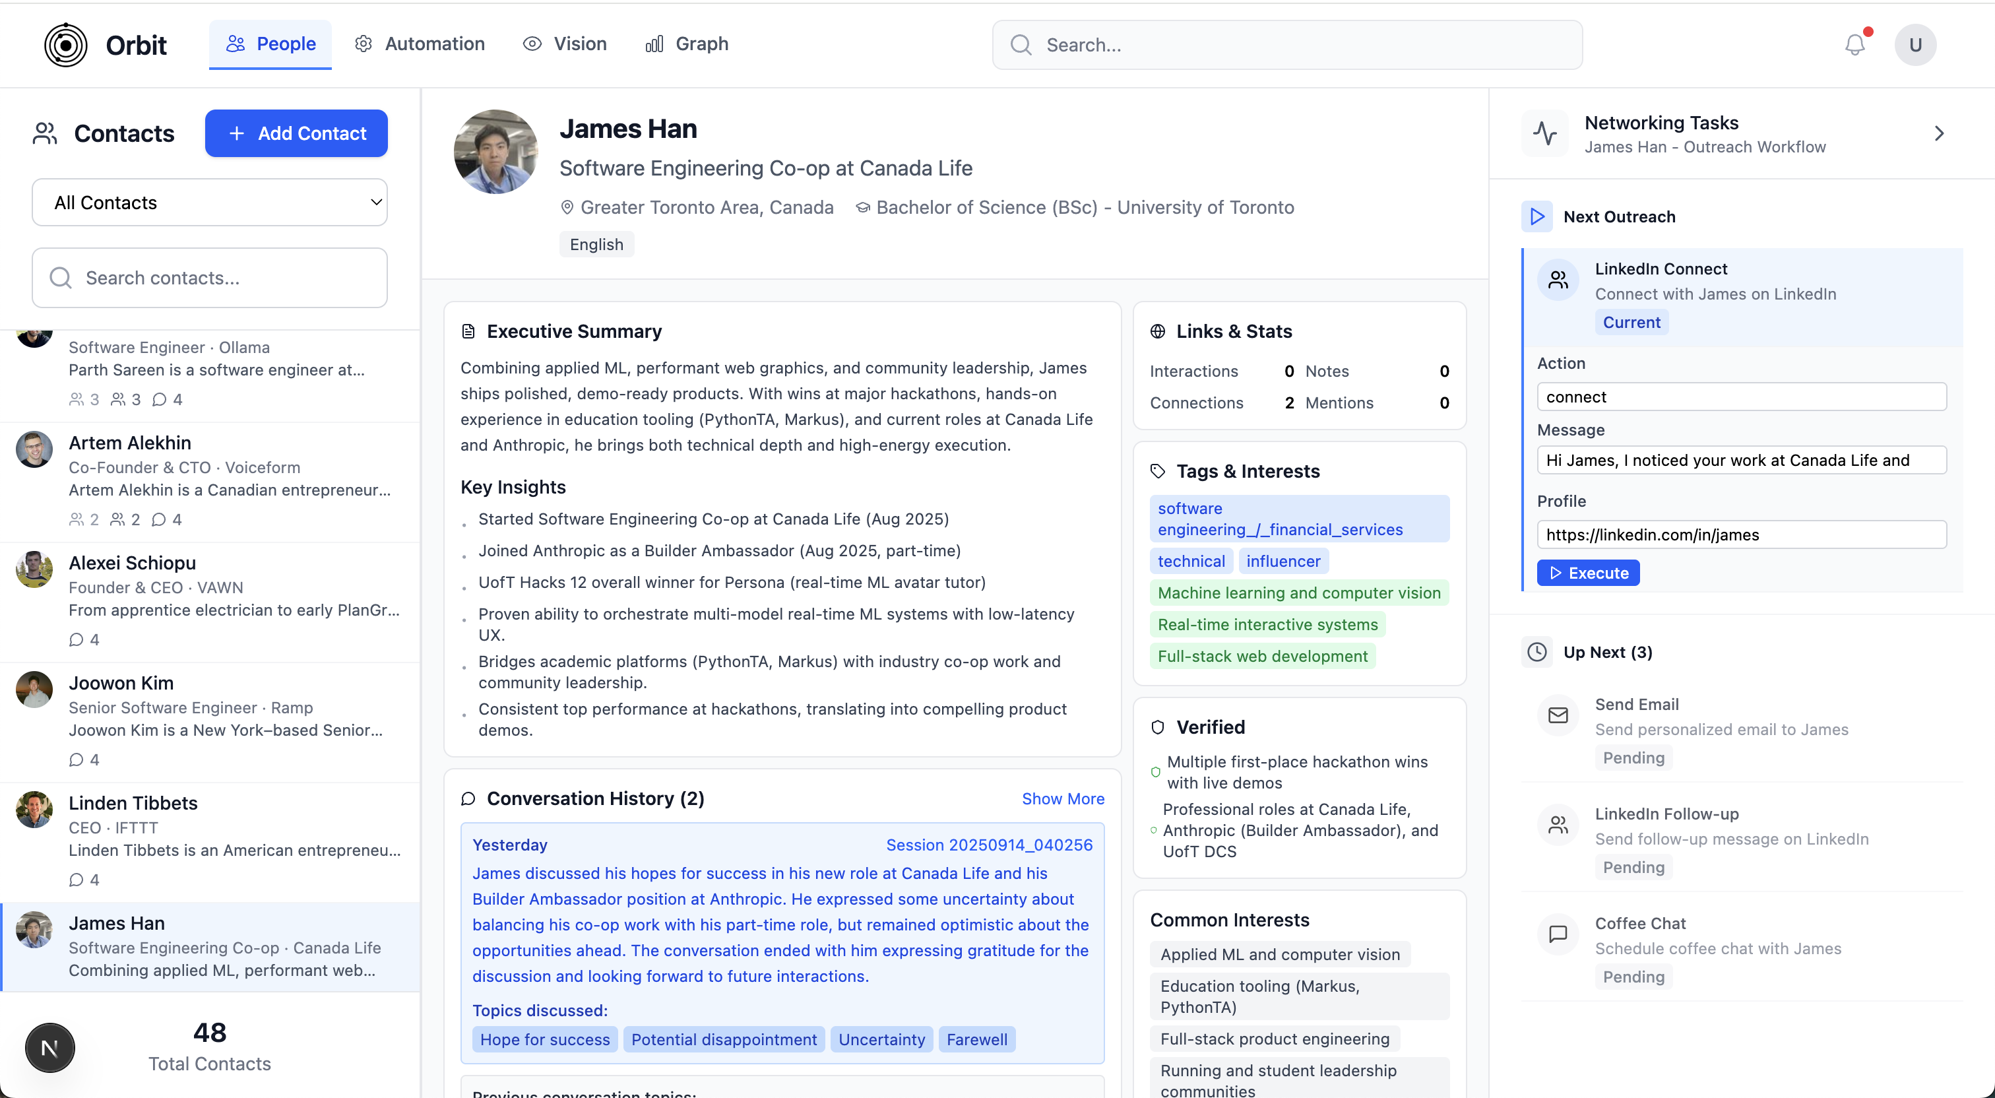Expand Networking Tasks chevron arrow
1995x1098 pixels.
click(1938, 133)
